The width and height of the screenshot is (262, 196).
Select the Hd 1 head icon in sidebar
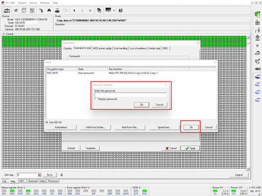point(258,84)
